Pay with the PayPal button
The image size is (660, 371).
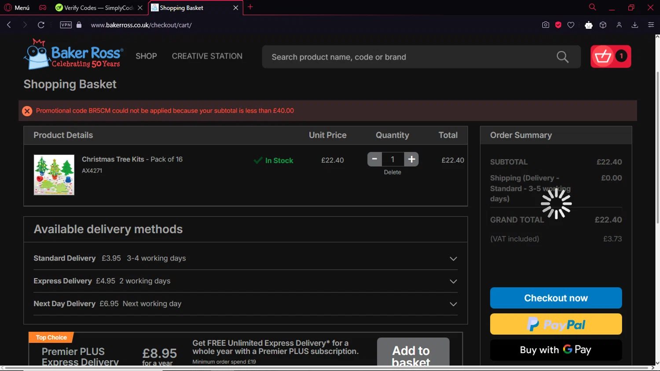pyautogui.click(x=556, y=324)
